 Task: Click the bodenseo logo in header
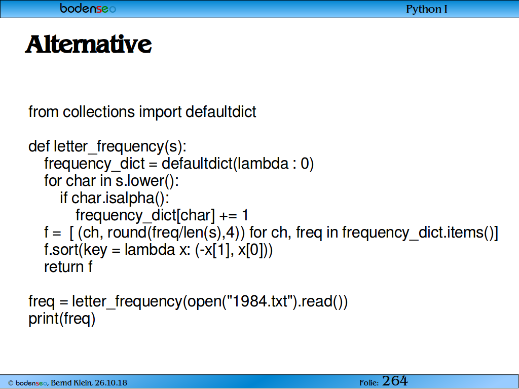coord(88,8)
